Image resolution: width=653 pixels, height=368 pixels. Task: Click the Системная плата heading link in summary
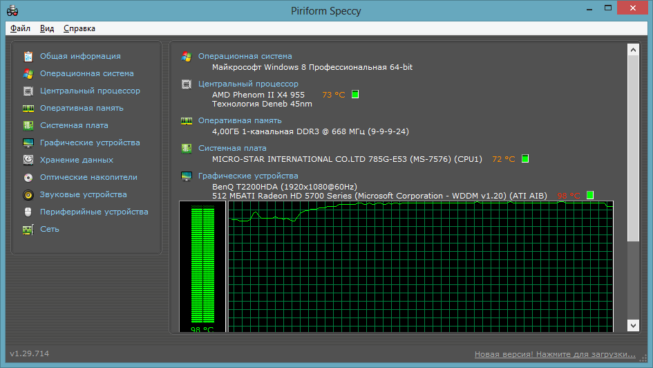tap(232, 148)
